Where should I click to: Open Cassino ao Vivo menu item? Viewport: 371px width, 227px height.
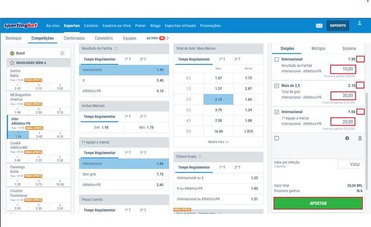tap(116, 26)
